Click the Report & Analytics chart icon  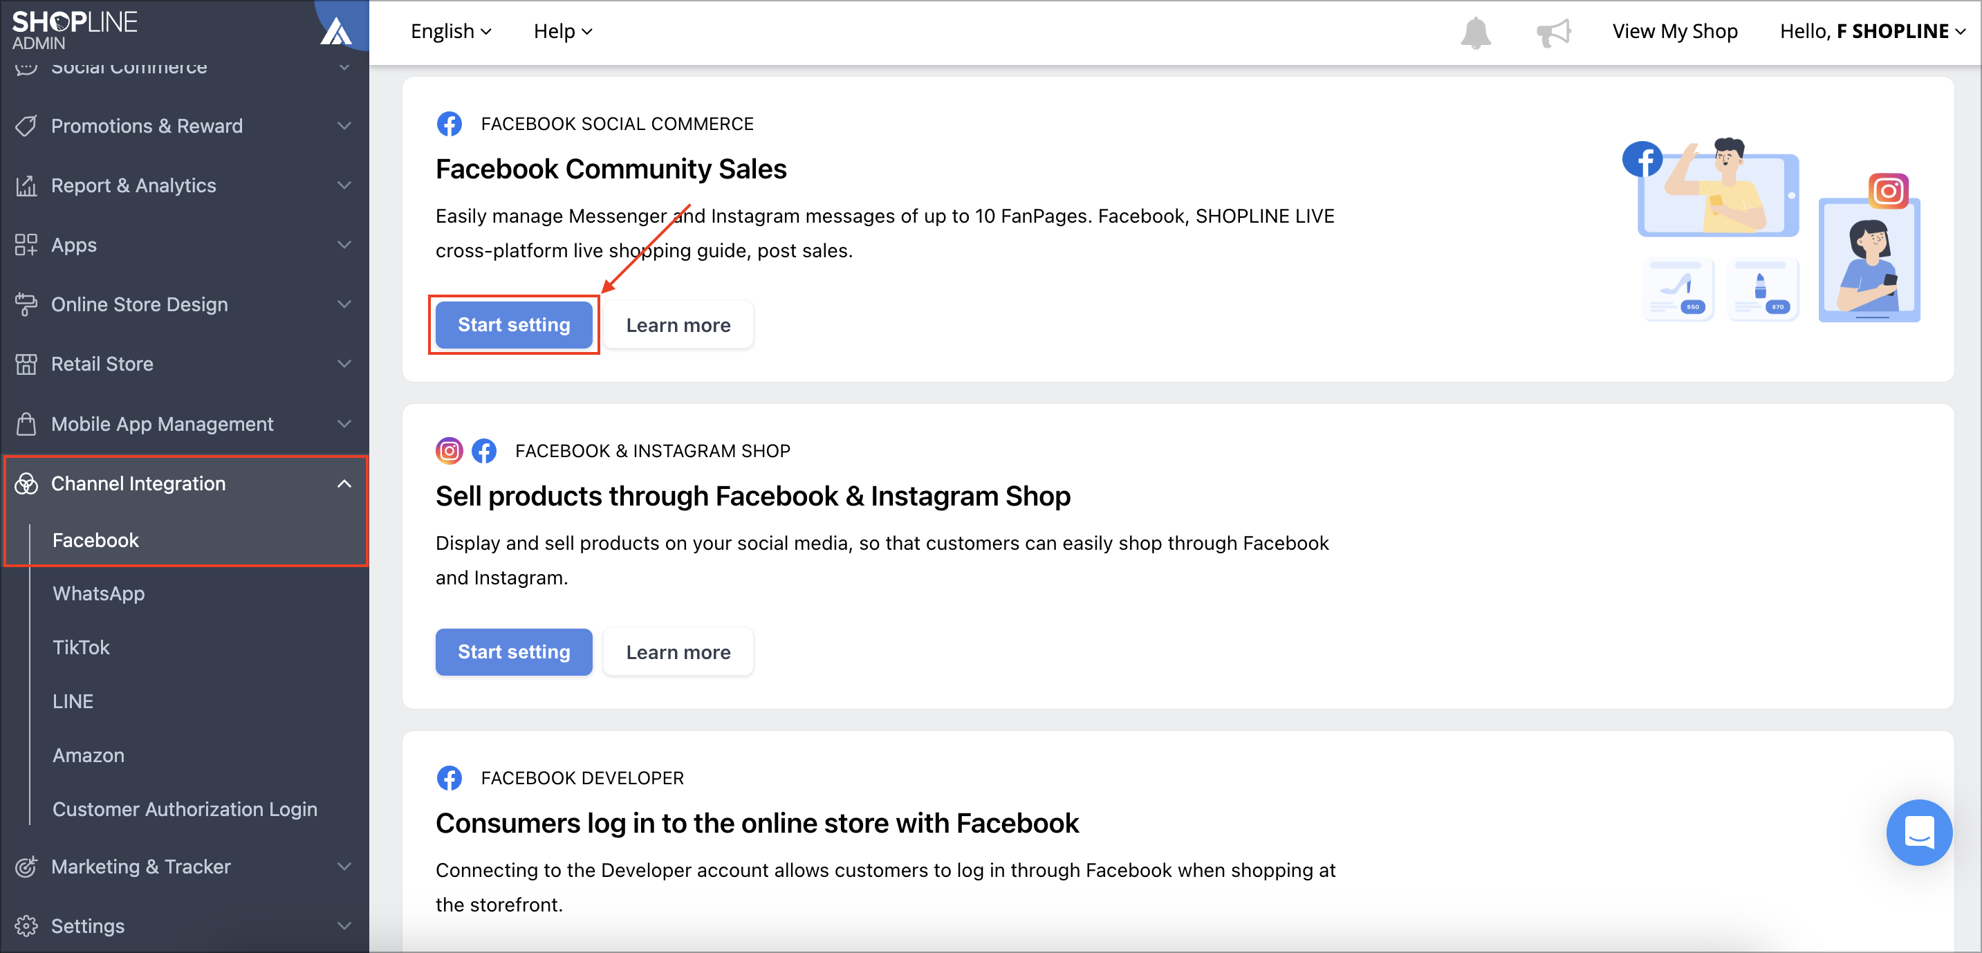[x=26, y=185]
